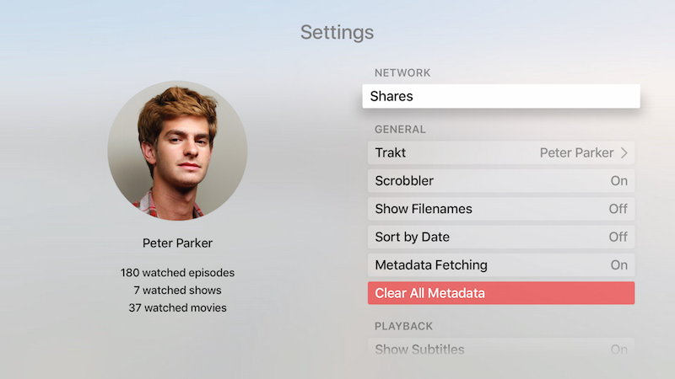The width and height of the screenshot is (675, 379).
Task: Click the GENERAL section header
Action: click(400, 130)
